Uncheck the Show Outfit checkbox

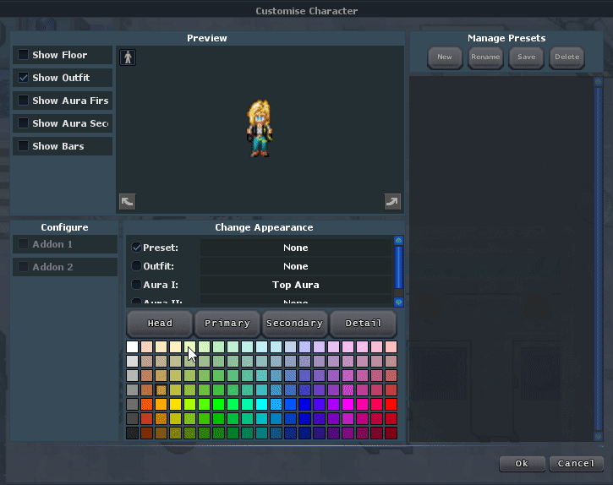24,78
